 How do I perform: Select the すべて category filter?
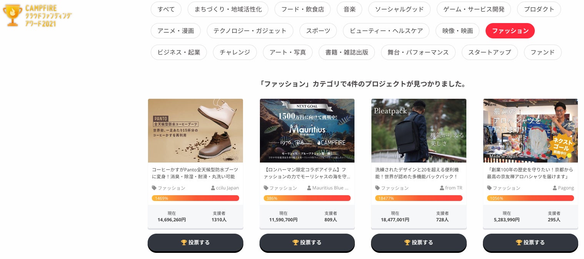click(166, 9)
